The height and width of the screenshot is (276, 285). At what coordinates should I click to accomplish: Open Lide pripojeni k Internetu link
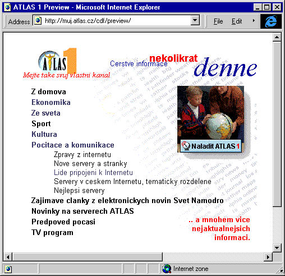(93, 173)
